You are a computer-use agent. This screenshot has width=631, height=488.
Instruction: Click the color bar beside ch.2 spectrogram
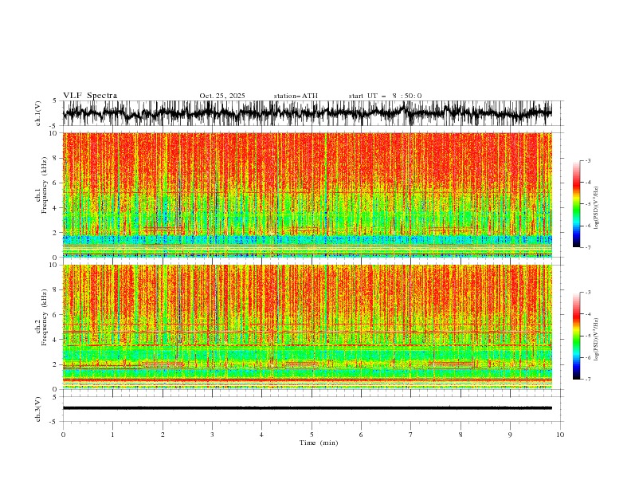pyautogui.click(x=576, y=336)
